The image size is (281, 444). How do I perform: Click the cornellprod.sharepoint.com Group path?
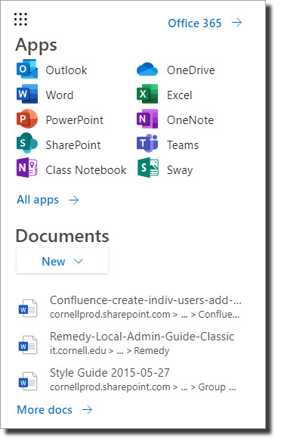click(143, 387)
